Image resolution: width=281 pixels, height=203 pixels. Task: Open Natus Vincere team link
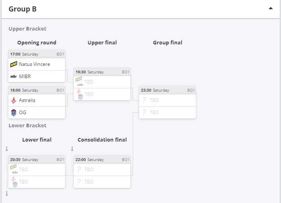pyautogui.click(x=34, y=64)
